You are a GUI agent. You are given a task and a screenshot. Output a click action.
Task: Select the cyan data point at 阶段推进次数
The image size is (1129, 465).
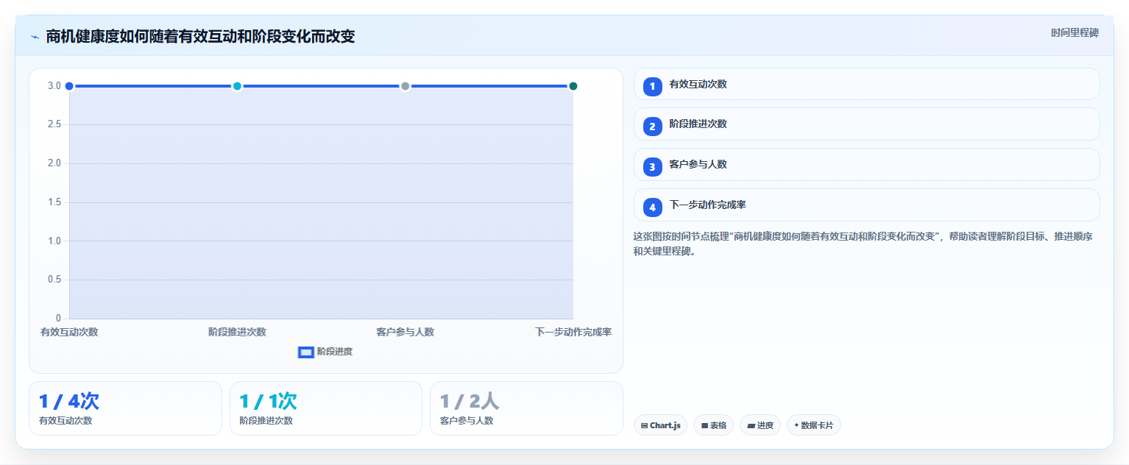tap(237, 86)
